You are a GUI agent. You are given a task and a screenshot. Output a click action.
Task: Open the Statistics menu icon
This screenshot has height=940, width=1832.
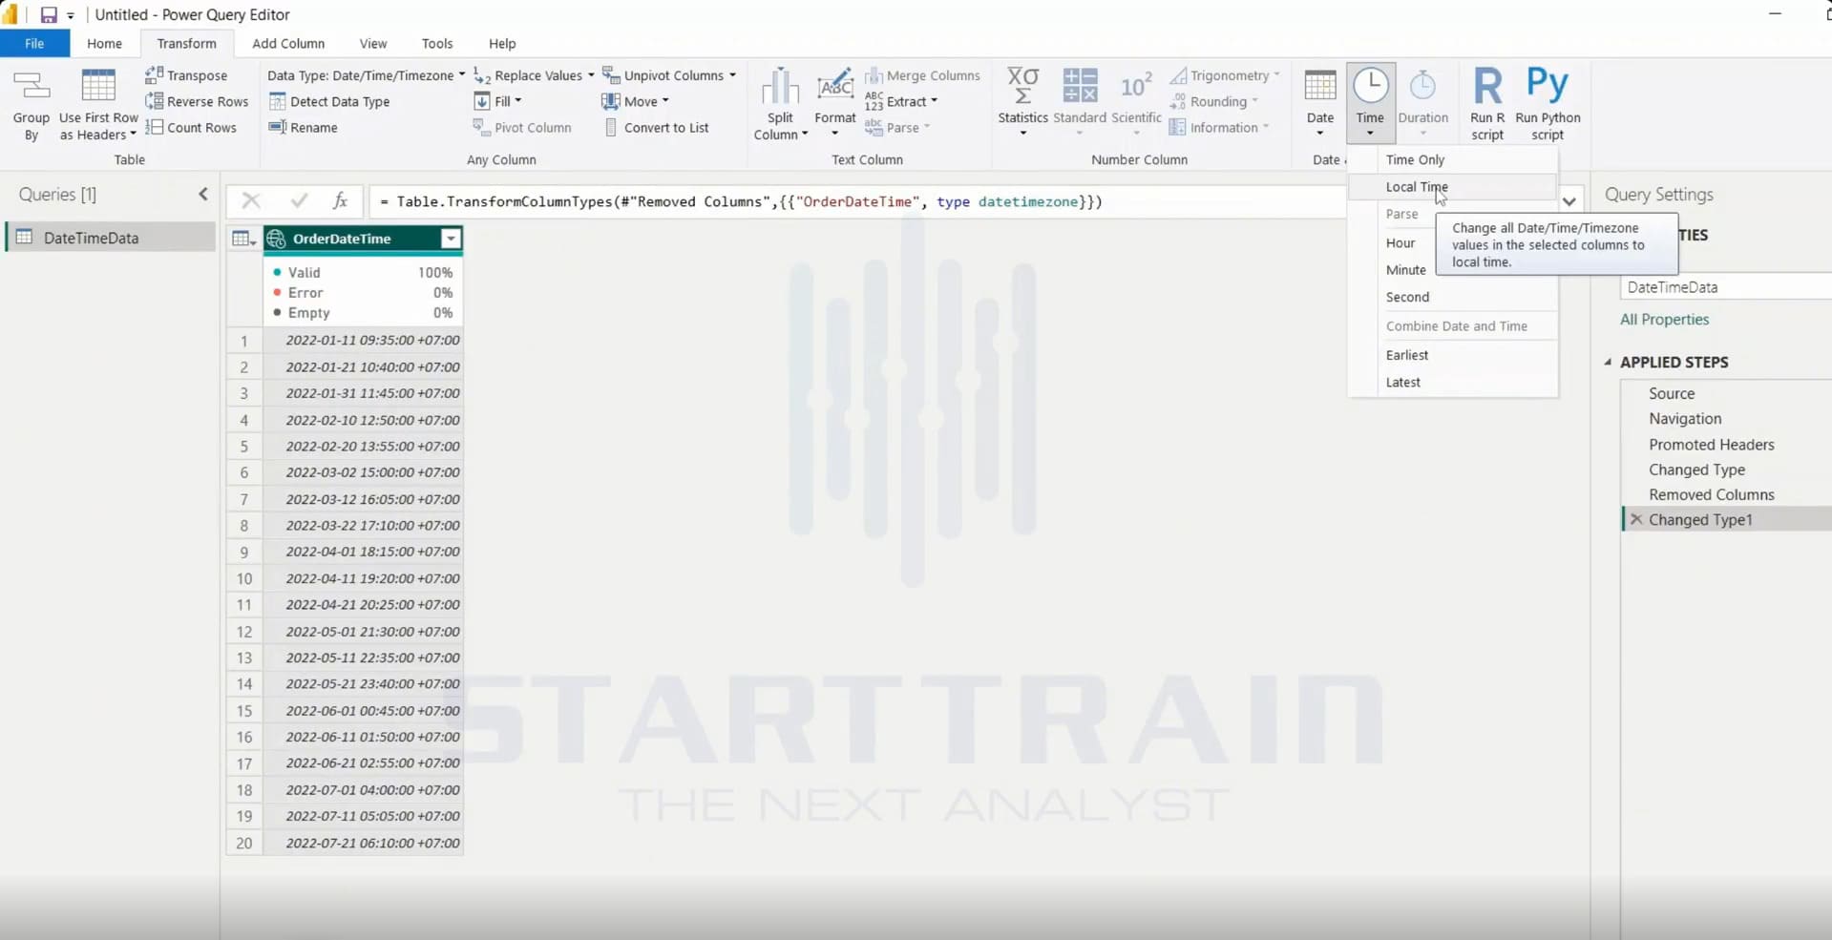[x=1022, y=102]
